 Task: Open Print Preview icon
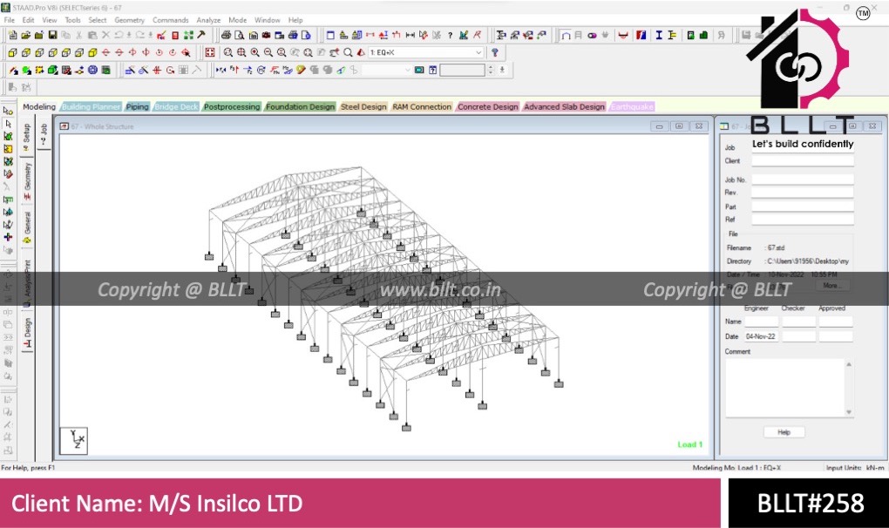click(x=240, y=35)
